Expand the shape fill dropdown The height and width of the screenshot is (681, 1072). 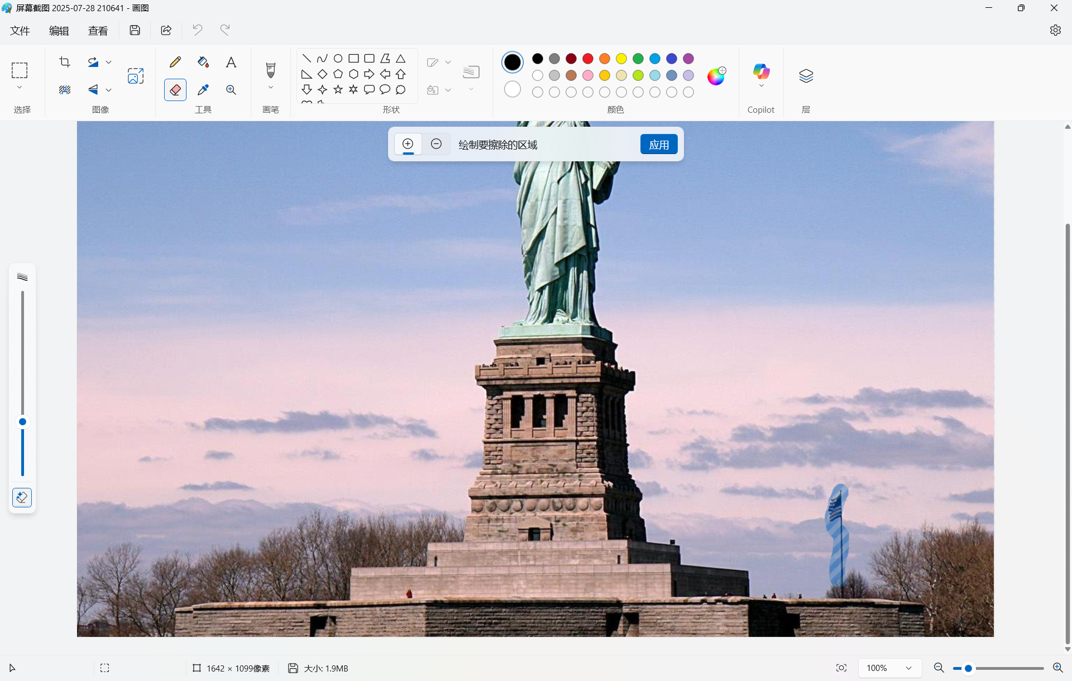point(448,90)
